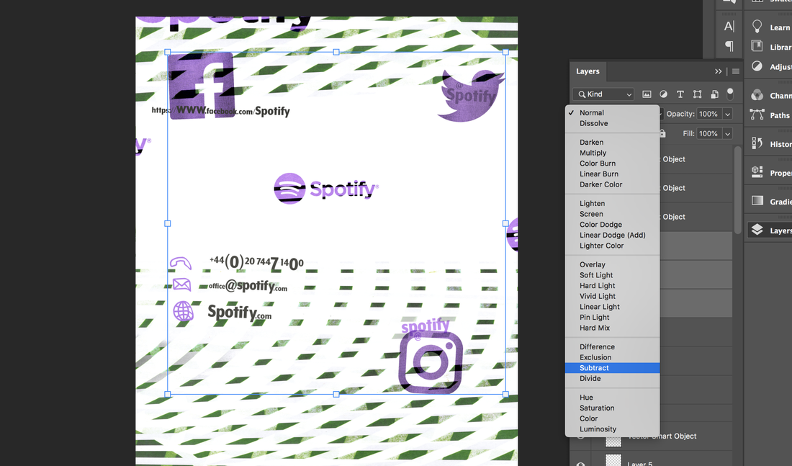Image resolution: width=792 pixels, height=466 pixels.
Task: Switch to the Layers tab
Action: [x=588, y=71]
